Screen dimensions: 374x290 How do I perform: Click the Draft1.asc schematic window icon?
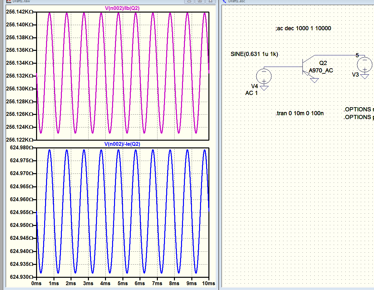(x=225, y=1)
